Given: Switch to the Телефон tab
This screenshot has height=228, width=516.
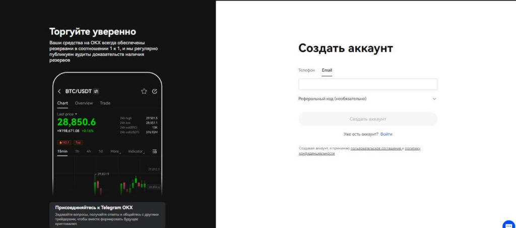Looking at the screenshot, I should [x=306, y=70].
